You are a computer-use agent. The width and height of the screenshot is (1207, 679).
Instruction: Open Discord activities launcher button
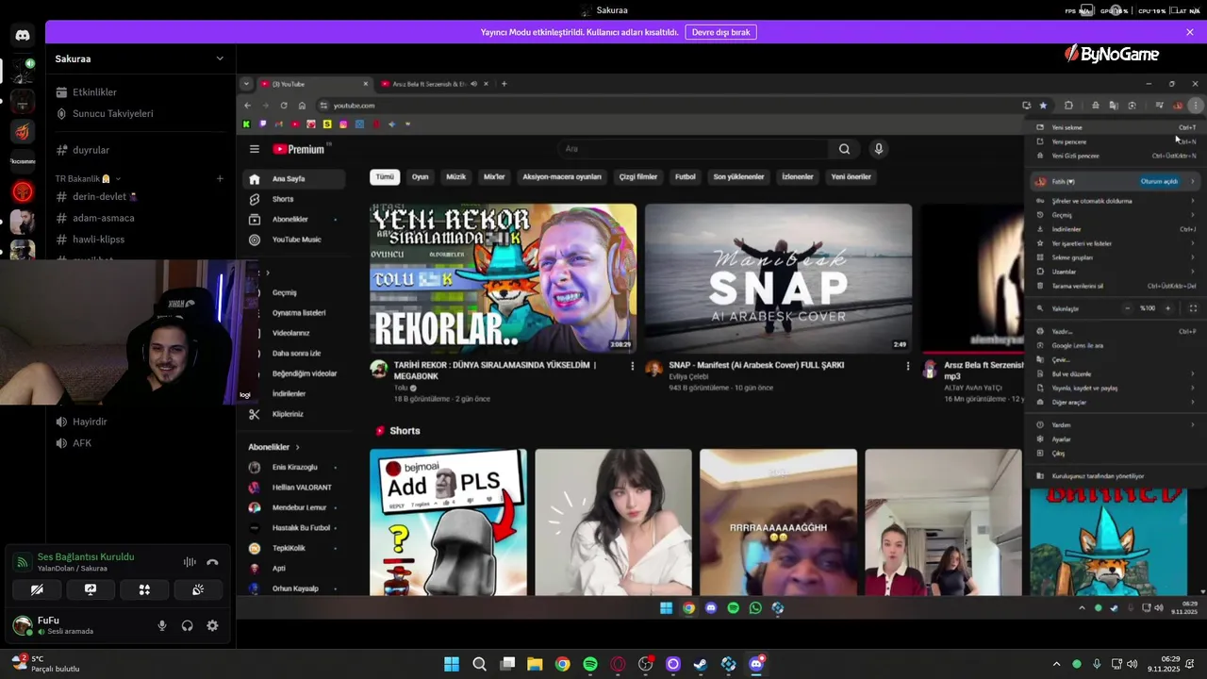pos(144,589)
